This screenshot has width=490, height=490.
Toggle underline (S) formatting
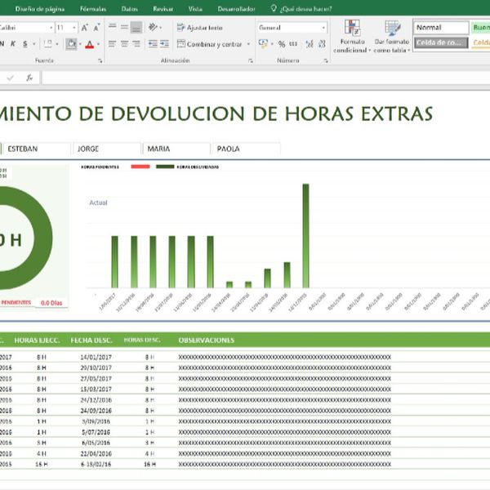[25, 44]
